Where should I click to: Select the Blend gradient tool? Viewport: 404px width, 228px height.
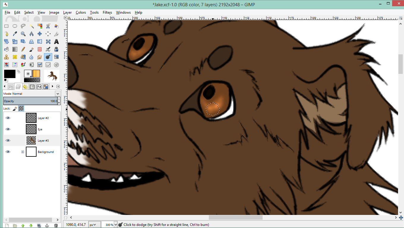pos(15,49)
